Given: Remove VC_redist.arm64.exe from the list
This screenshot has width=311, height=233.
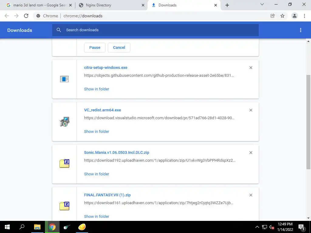Looking at the screenshot, I should click(x=251, y=110).
